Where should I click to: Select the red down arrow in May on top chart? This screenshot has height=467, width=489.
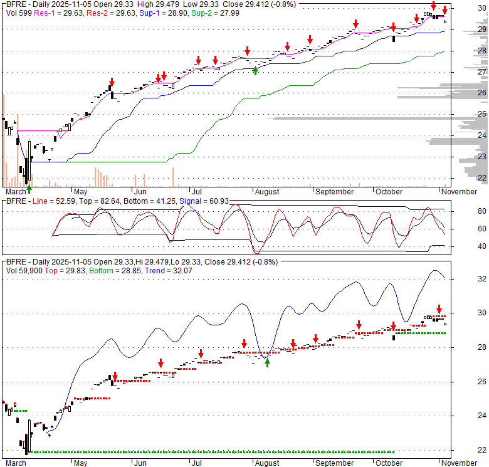point(112,83)
